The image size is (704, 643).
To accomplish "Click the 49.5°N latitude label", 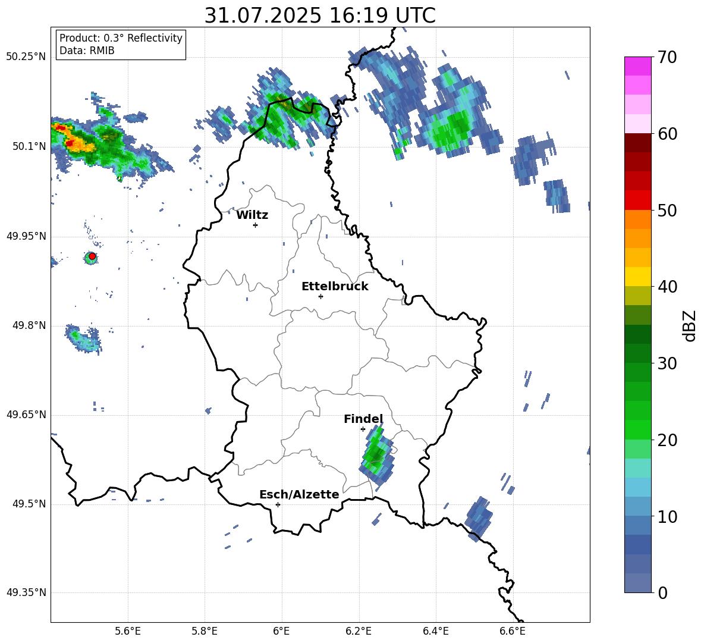I will click(x=29, y=504).
